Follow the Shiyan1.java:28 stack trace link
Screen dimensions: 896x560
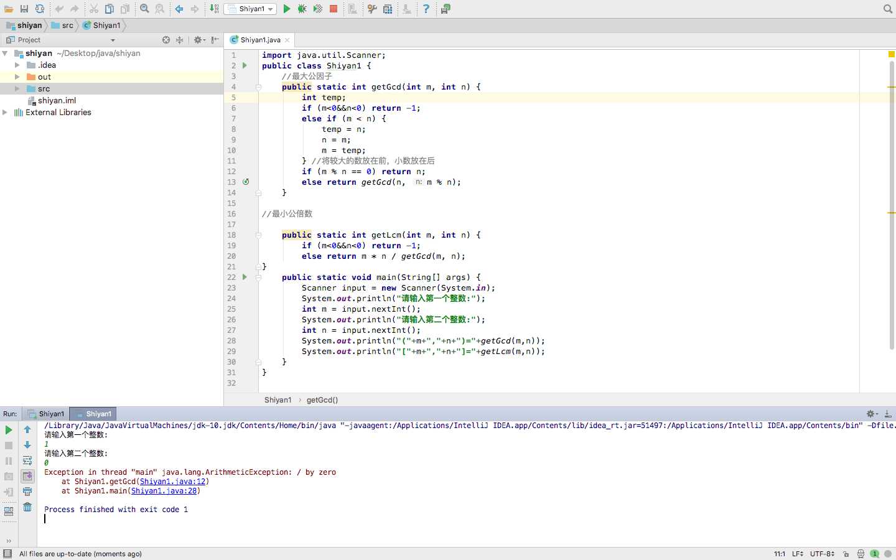(x=164, y=491)
